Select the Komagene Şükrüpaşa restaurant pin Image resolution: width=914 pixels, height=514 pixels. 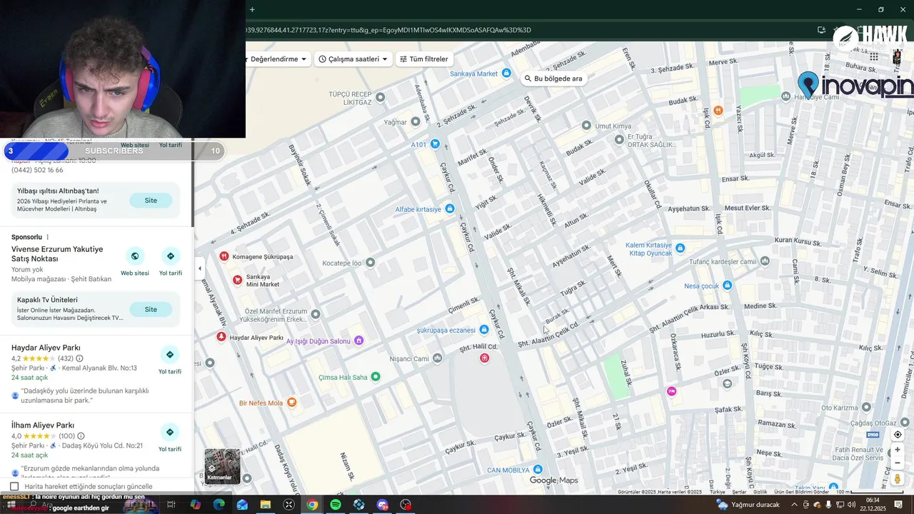(x=224, y=256)
